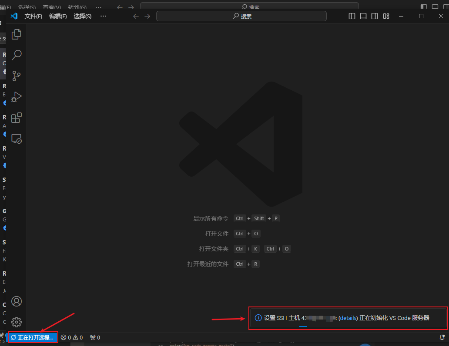
Task: Click the 打开文件夹 label
Action: point(214,249)
